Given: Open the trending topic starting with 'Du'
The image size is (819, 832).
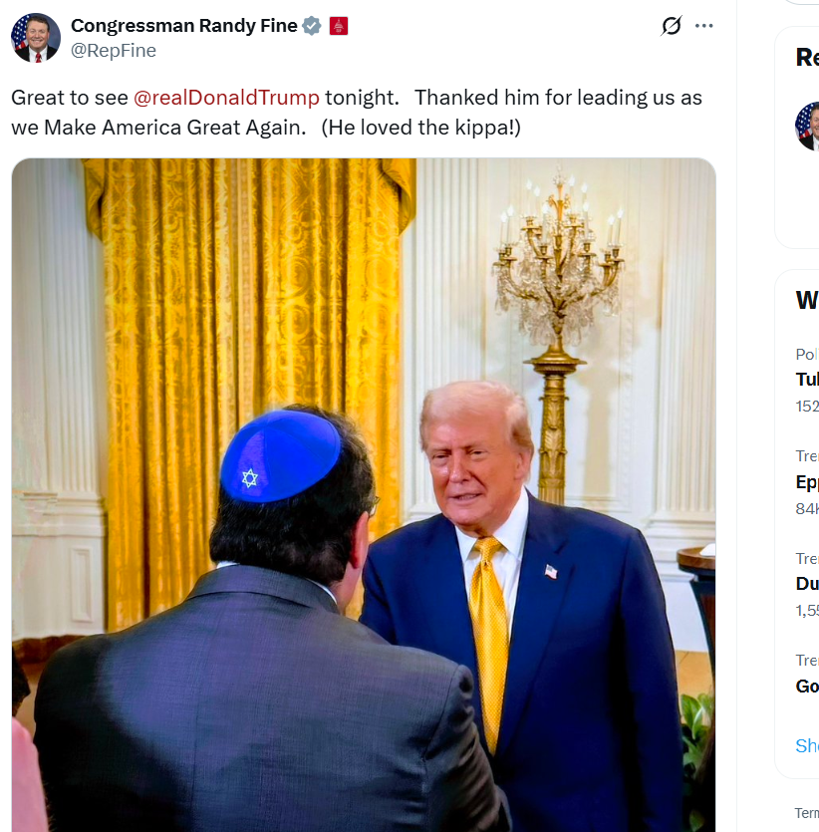Looking at the screenshot, I should (807, 584).
